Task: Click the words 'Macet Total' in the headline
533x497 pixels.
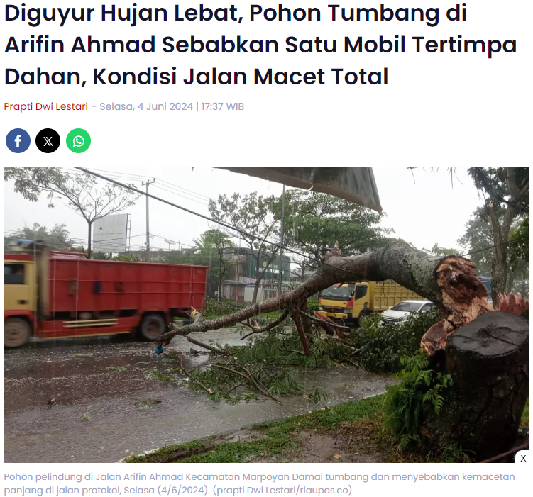Action: [321, 77]
